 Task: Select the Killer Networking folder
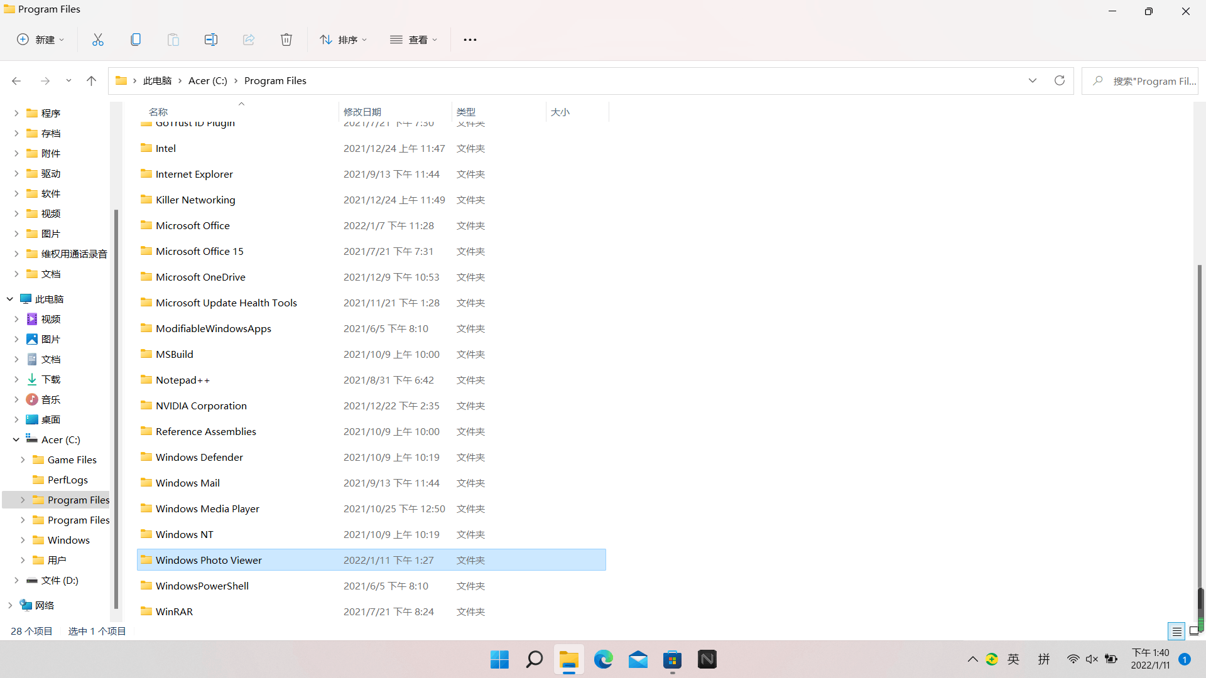click(371, 200)
